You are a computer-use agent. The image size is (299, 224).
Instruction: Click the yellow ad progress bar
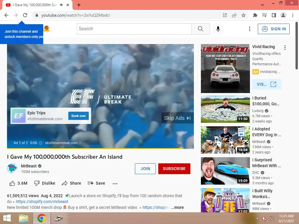coord(100,148)
